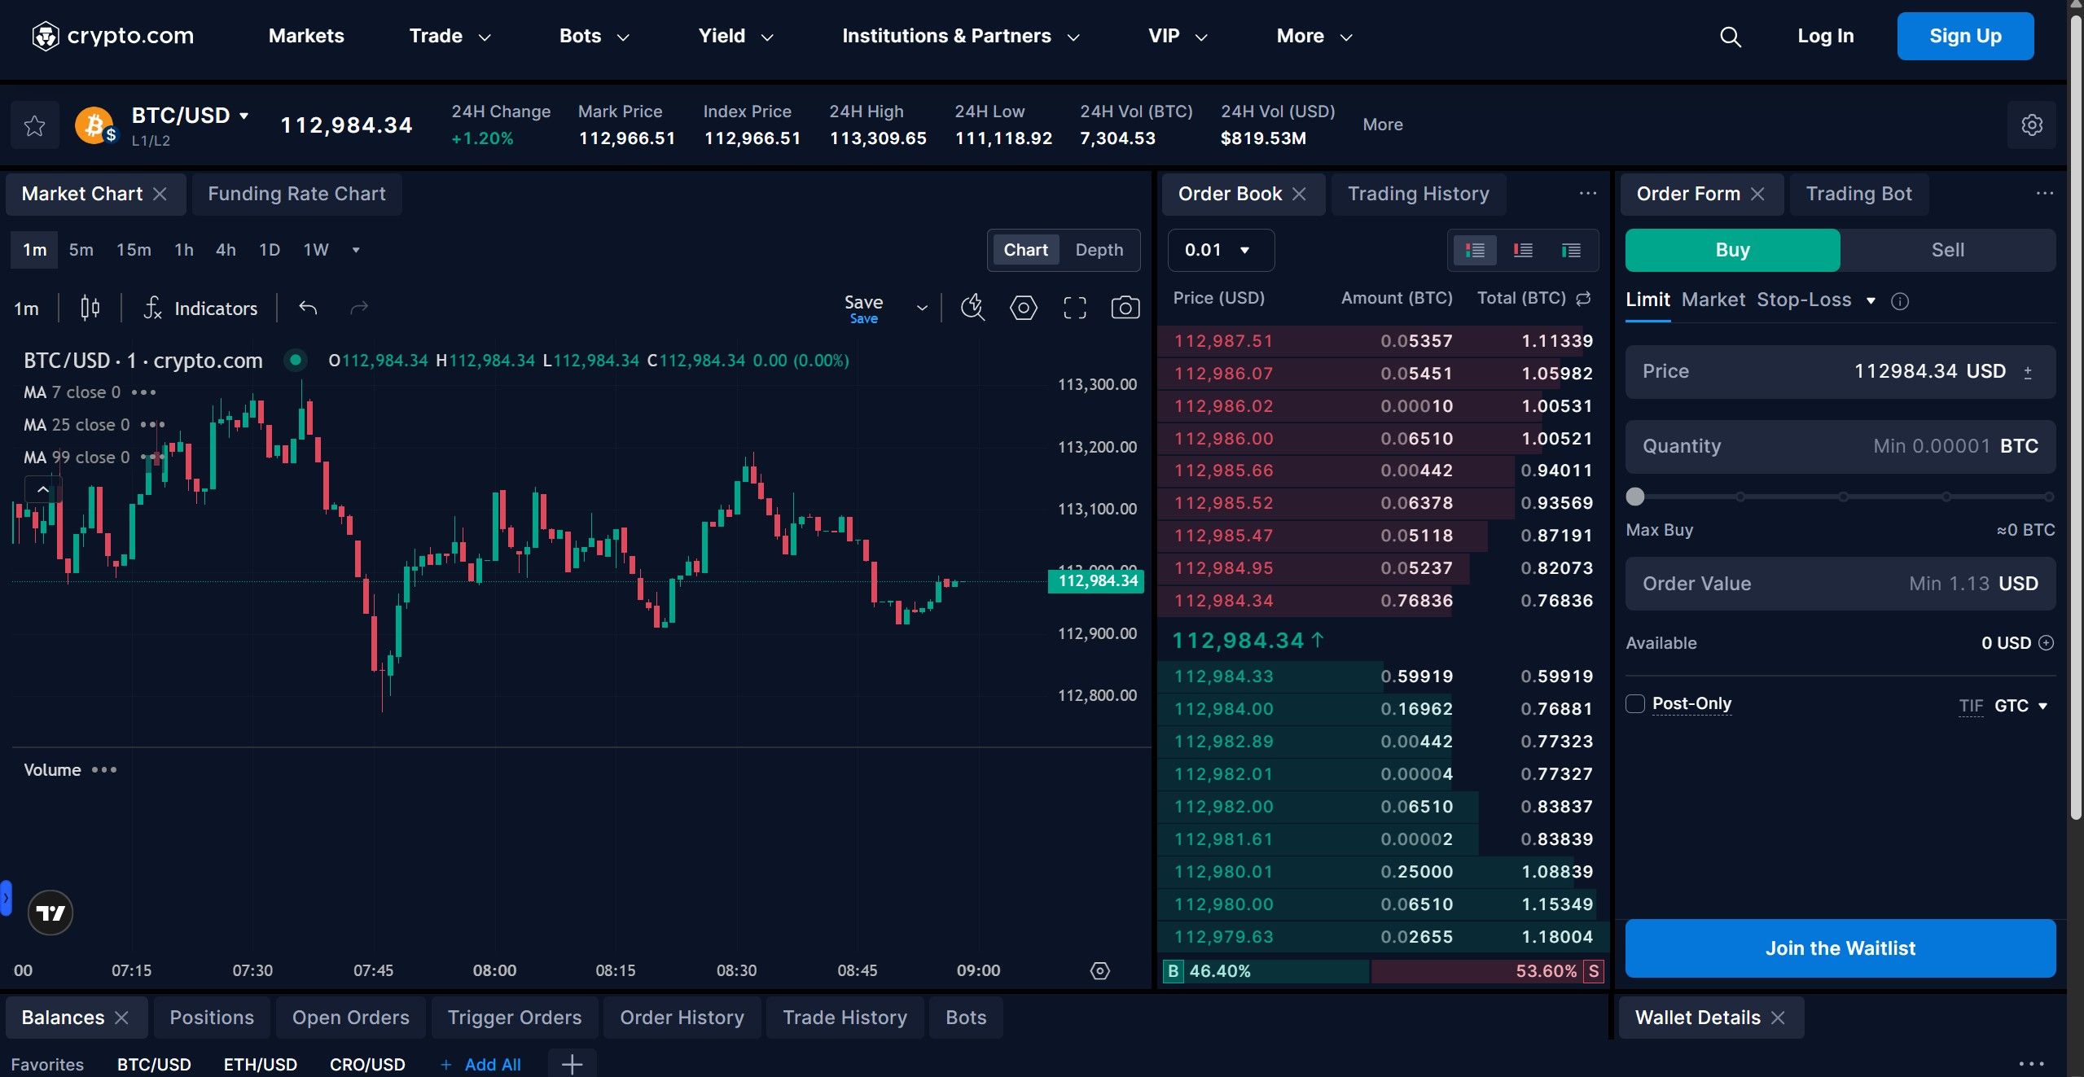Open trading page settings gear
The width and height of the screenshot is (2084, 1077).
2031,125
